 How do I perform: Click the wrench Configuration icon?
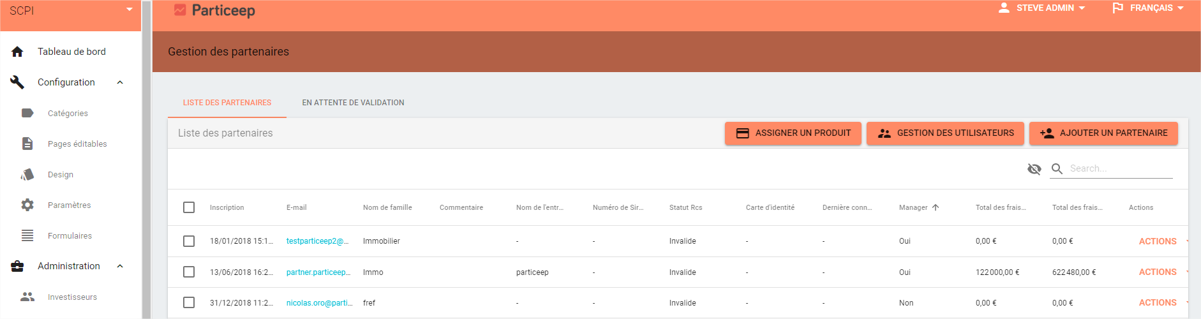17,82
